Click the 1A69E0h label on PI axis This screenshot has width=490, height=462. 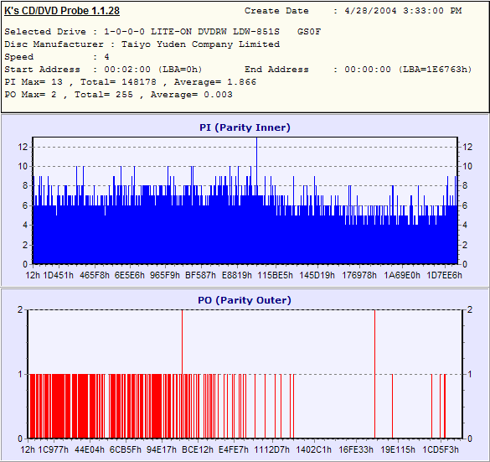pos(402,275)
